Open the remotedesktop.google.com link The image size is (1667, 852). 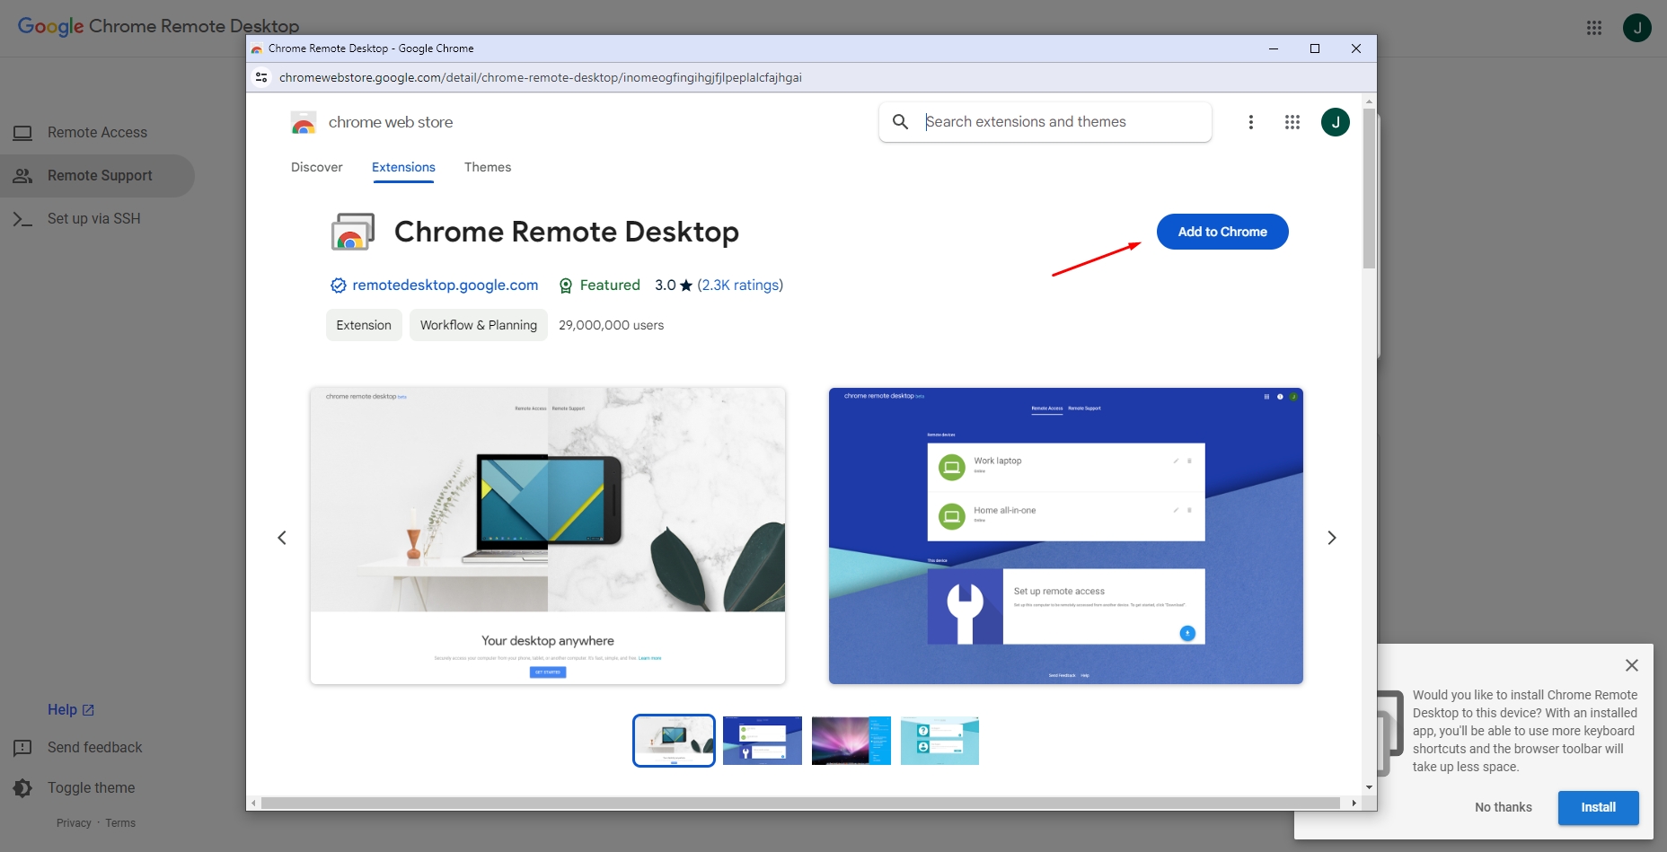pyautogui.click(x=445, y=285)
